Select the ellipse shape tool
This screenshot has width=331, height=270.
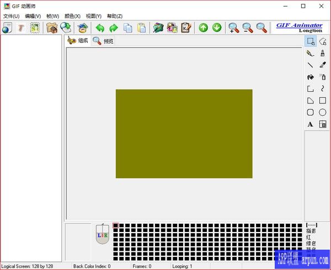(x=323, y=112)
